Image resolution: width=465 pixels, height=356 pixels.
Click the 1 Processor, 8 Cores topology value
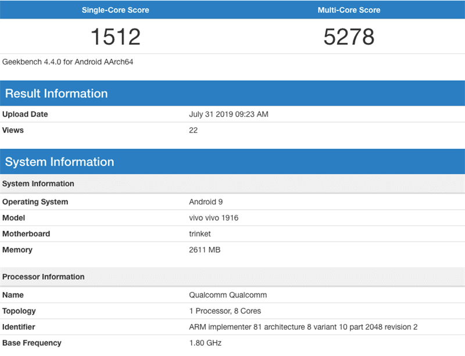pos(225,311)
